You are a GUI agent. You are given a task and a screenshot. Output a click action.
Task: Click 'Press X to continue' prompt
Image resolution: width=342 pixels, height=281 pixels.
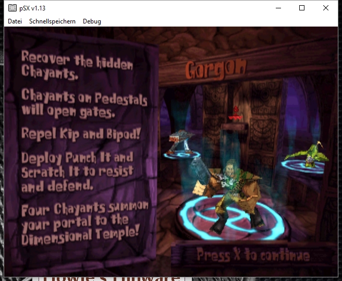[x=253, y=254]
